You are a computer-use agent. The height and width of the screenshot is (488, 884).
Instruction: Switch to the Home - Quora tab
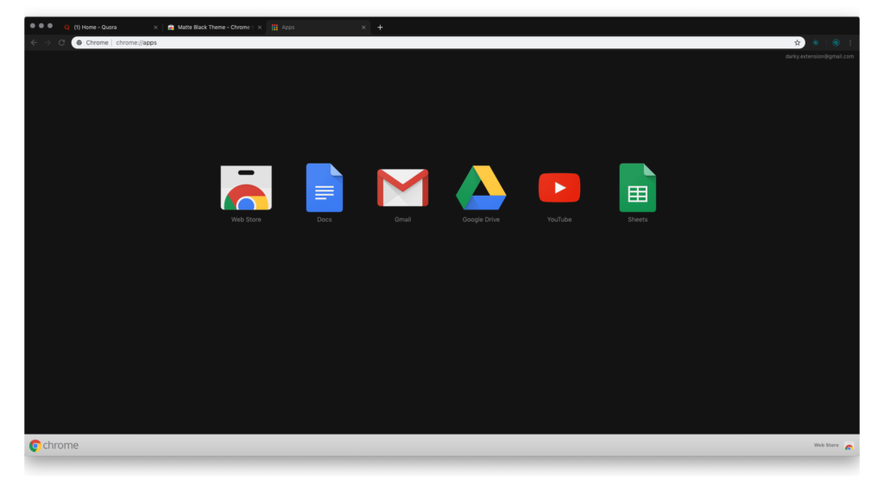pos(111,27)
